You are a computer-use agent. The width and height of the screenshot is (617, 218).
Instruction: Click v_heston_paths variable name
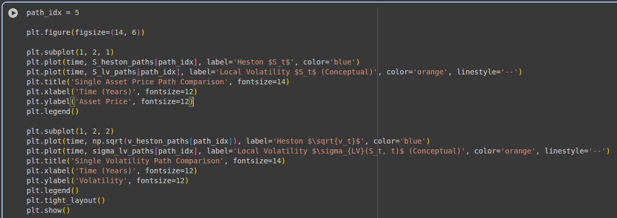coord(158,141)
